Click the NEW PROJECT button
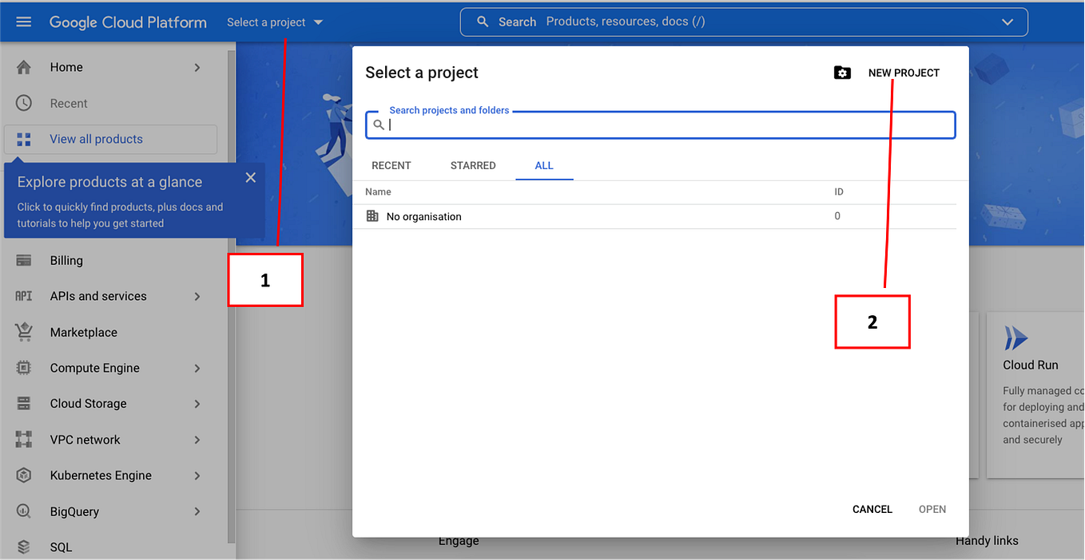The height and width of the screenshot is (560, 1085). pyautogui.click(x=903, y=73)
